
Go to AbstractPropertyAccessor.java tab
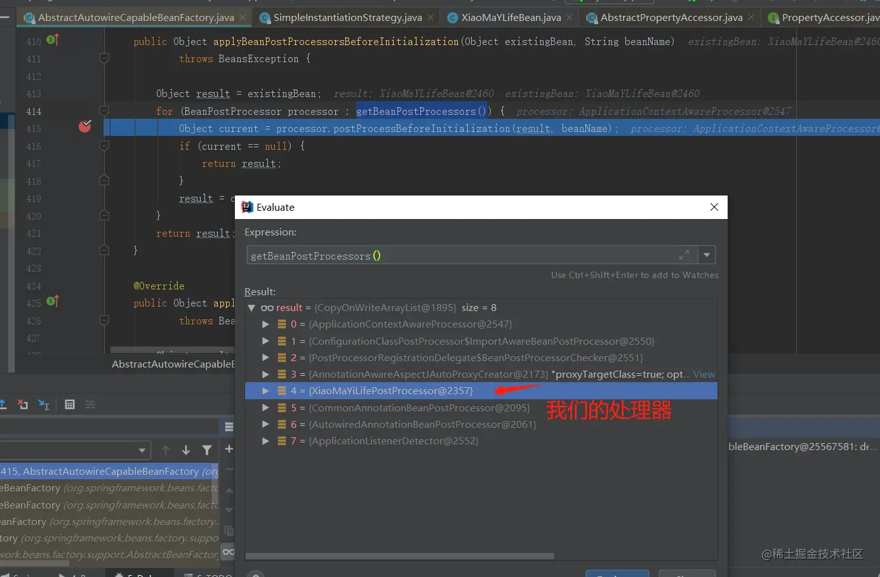670,17
